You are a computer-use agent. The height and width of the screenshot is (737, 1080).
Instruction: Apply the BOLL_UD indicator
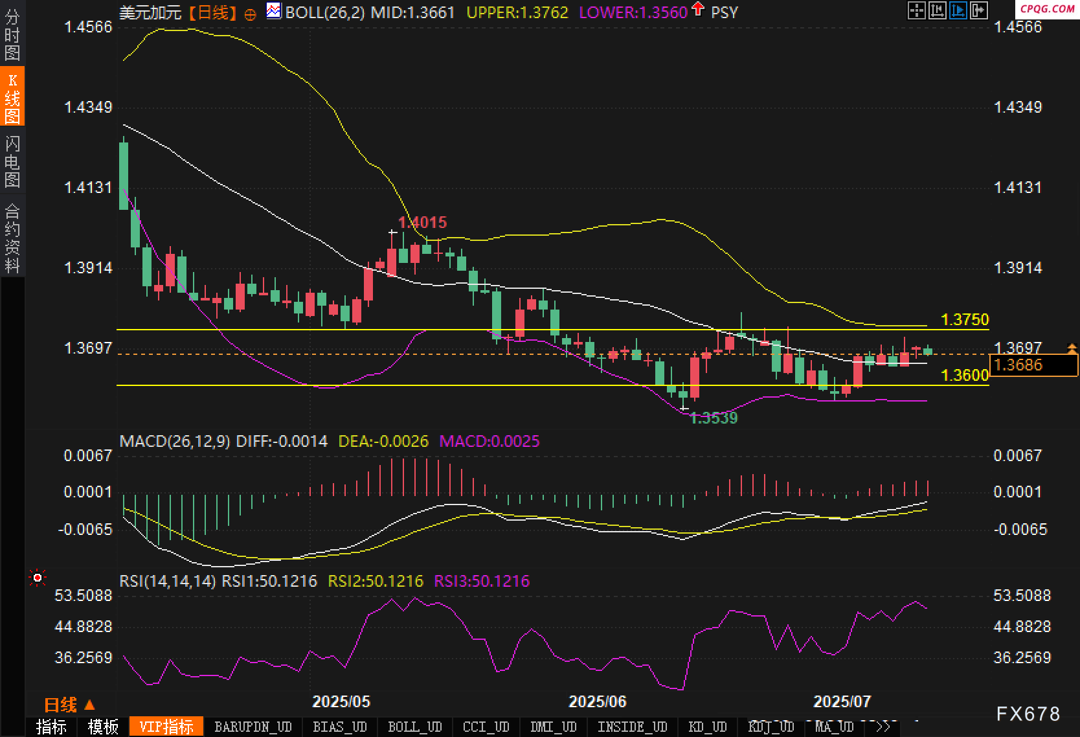coord(415,727)
